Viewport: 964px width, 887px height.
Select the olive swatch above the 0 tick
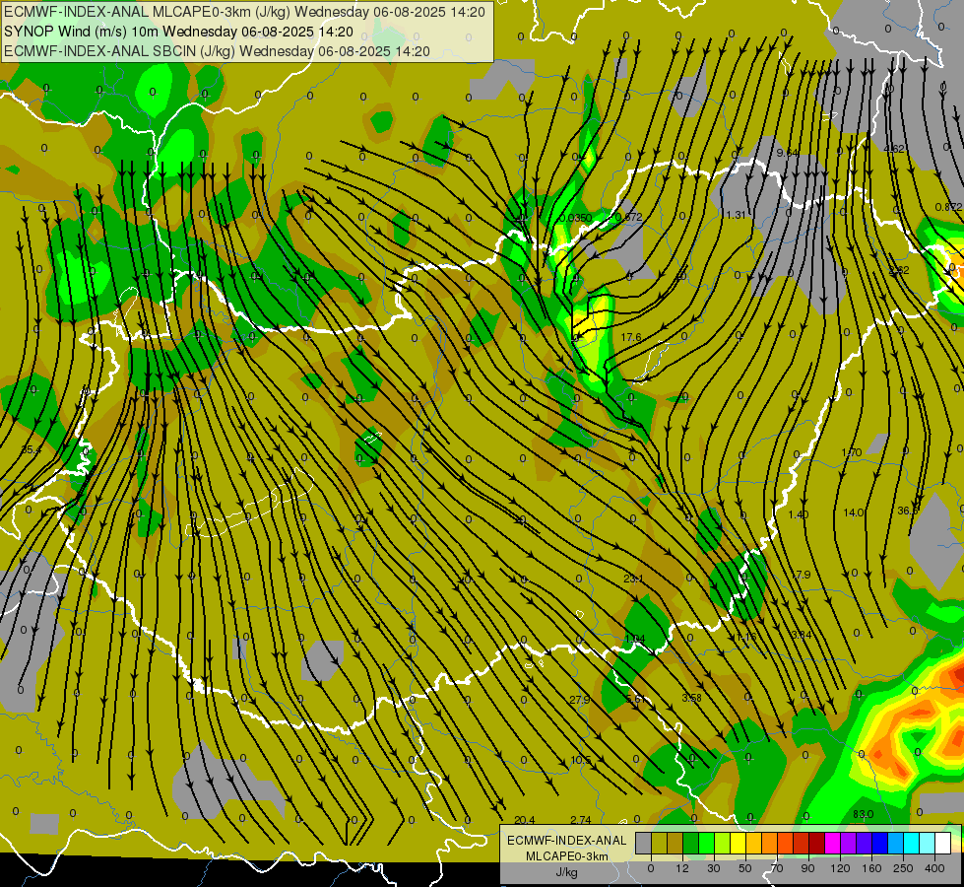tap(659, 843)
